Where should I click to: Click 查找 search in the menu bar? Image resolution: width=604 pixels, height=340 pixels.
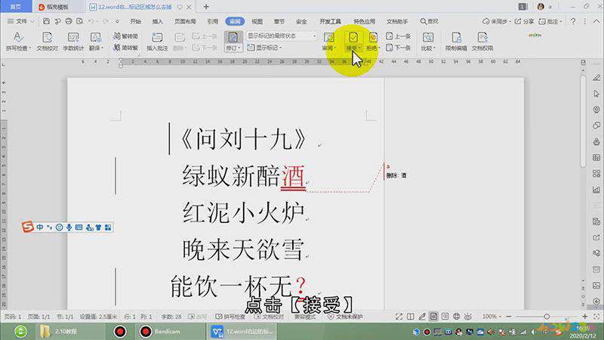(x=429, y=21)
